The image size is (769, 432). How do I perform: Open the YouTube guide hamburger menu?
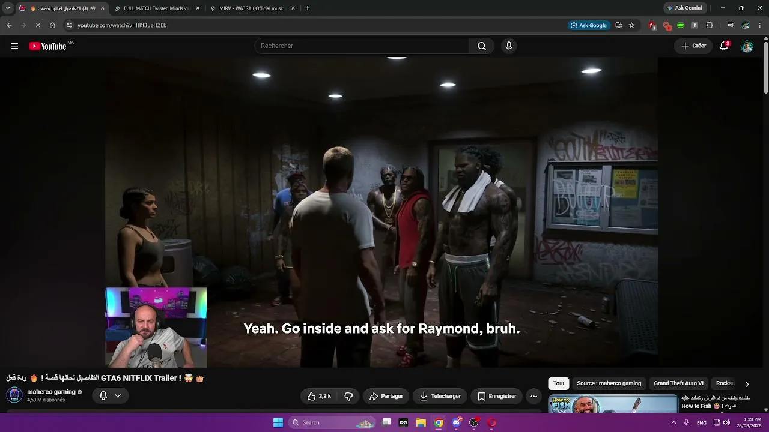(14, 46)
